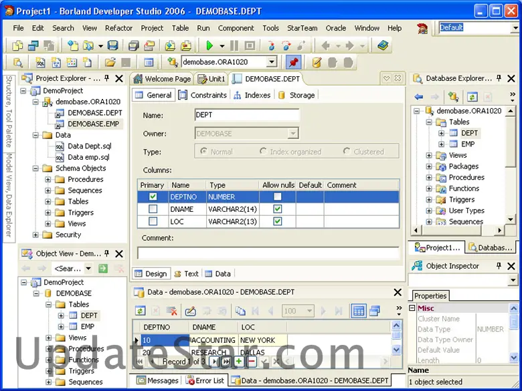Screen dimensions: 522x391
Task: Check Primary checkbox for DNAME row
Action: pyautogui.click(x=153, y=209)
